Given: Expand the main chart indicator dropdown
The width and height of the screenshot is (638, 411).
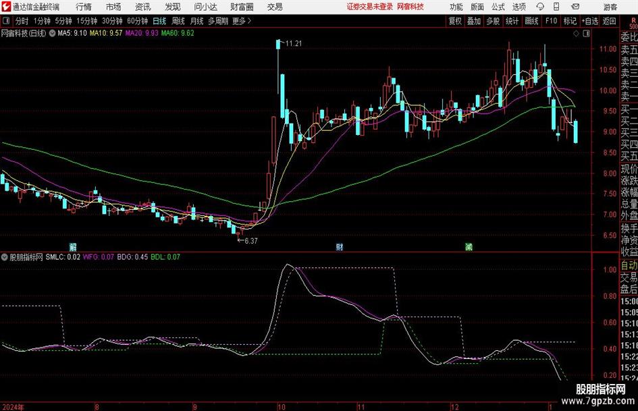Looking at the screenshot, I should pos(52,33).
